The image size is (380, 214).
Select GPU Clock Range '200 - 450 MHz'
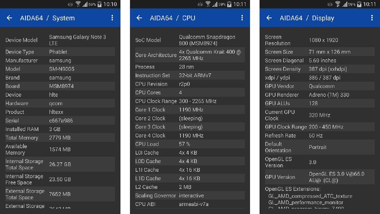[326, 127]
